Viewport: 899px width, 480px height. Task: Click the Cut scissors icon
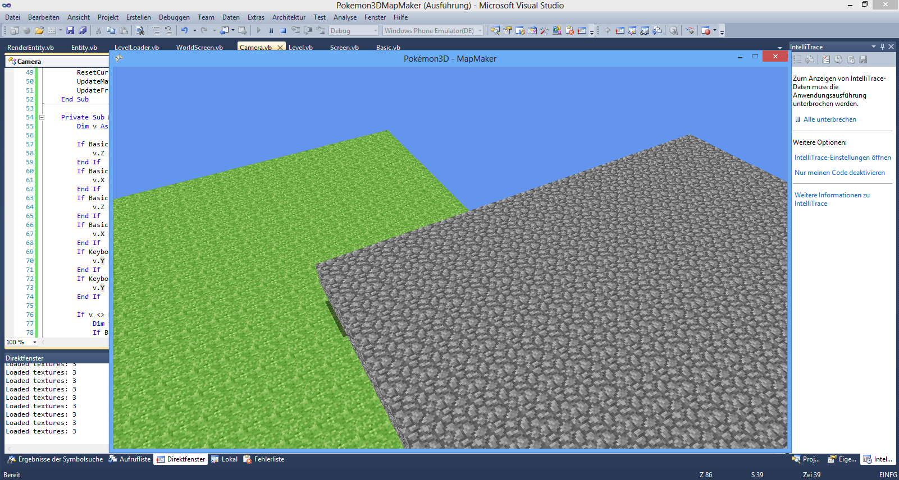98,30
